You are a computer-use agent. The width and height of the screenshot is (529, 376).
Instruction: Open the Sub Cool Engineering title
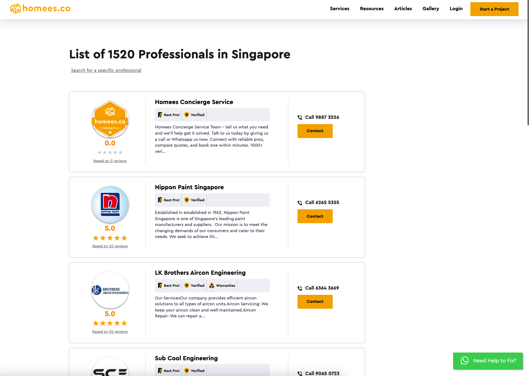pyautogui.click(x=186, y=358)
